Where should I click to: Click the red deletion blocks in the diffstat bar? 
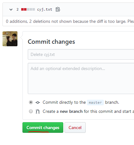tap(24, 9)
